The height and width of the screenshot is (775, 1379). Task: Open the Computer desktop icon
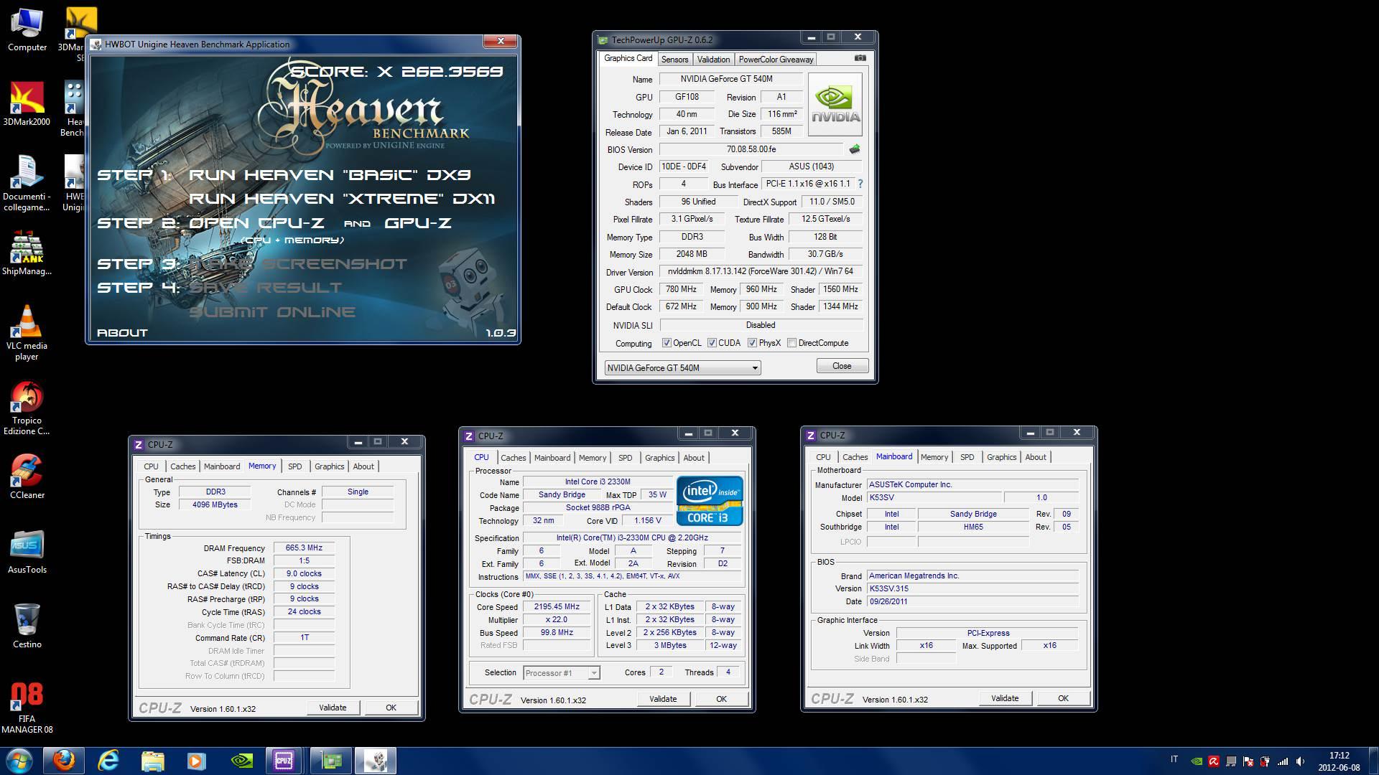click(x=27, y=30)
